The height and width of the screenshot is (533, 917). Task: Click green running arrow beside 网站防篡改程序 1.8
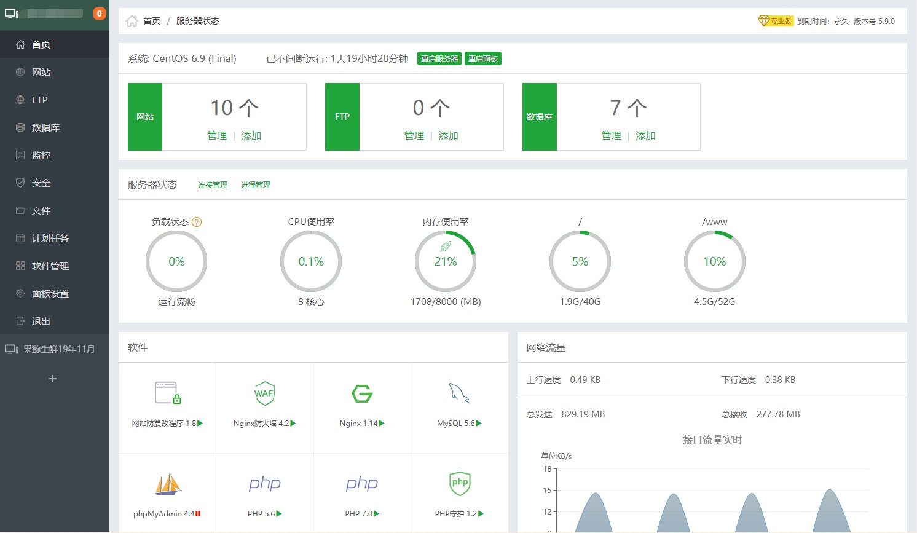click(200, 424)
